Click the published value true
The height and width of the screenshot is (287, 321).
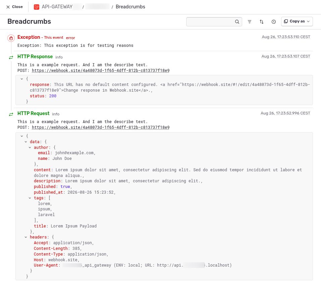[65, 187]
